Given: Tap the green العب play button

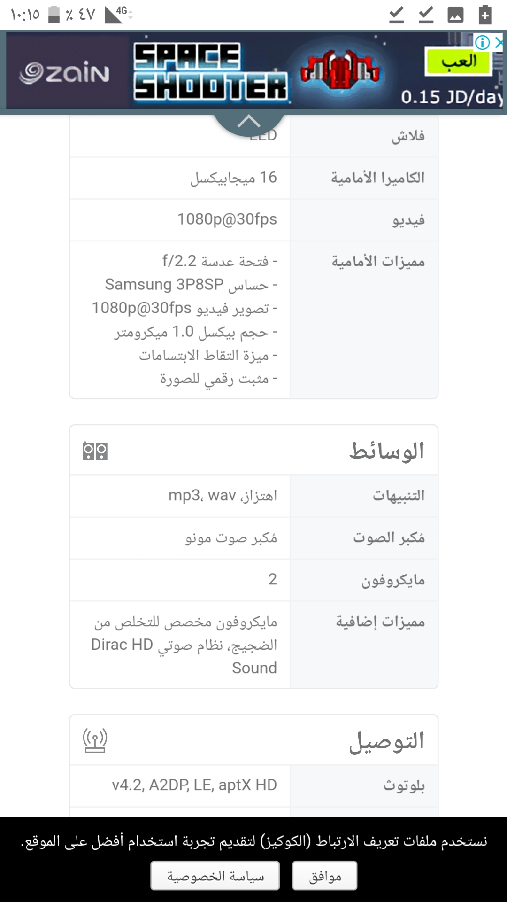Looking at the screenshot, I should pyautogui.click(x=458, y=61).
